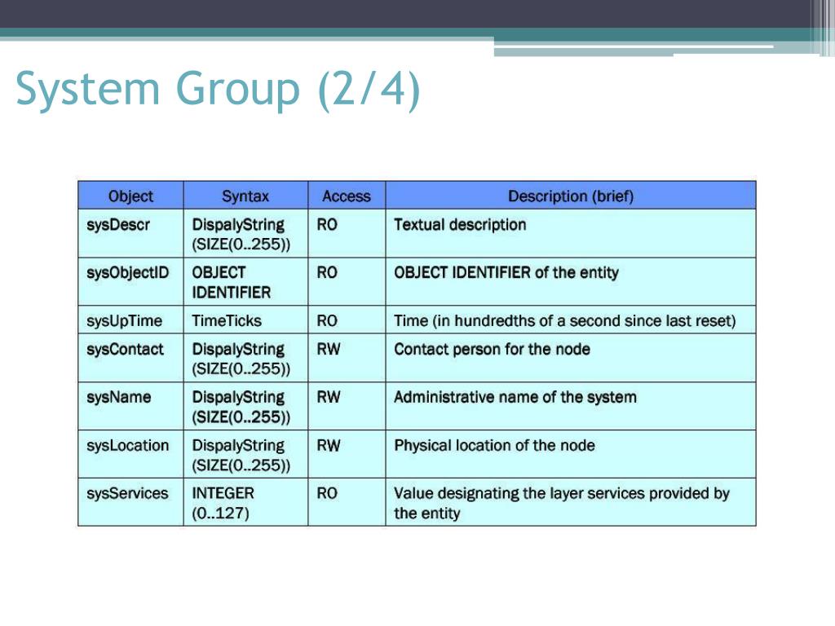The height and width of the screenshot is (626, 835).
Task: Select the sysLocation DispalyString syntax cell
Action: point(245,454)
